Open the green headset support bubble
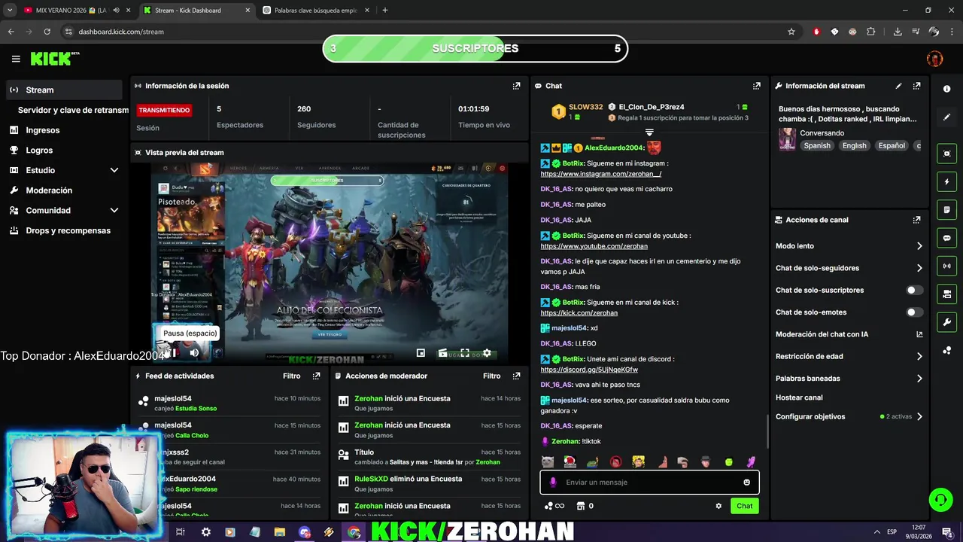Screen dimensions: 963x542 coord(940,499)
